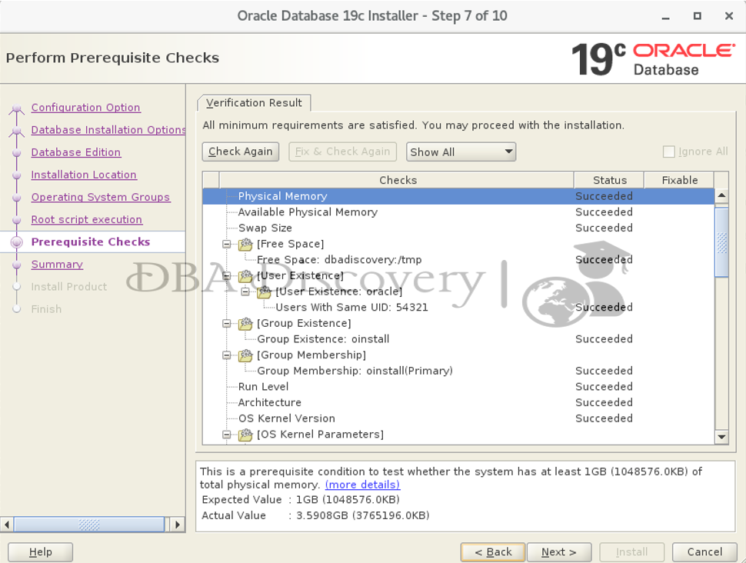Click the User Existence folder icon
Viewport: 746px width, 563px height.
click(245, 276)
